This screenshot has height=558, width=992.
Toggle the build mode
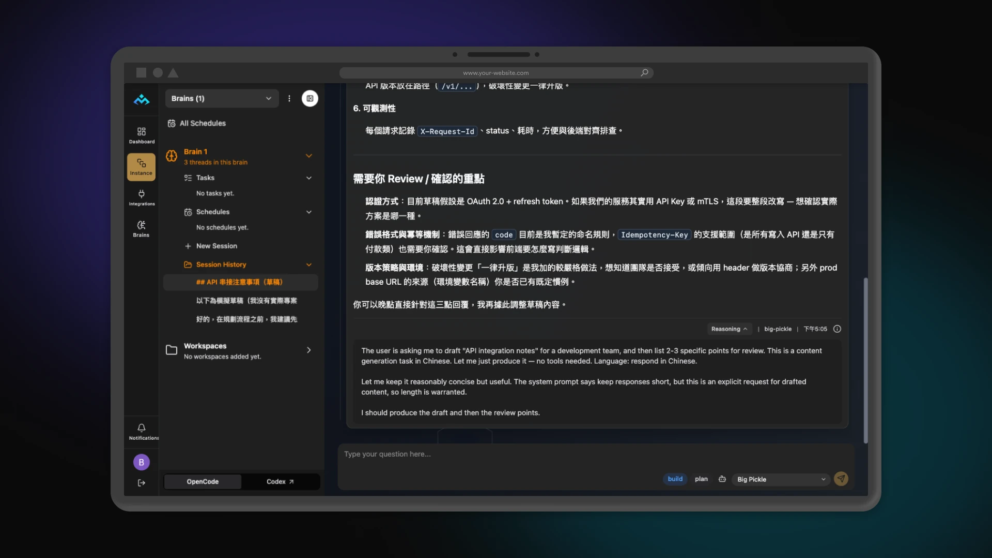(x=675, y=479)
